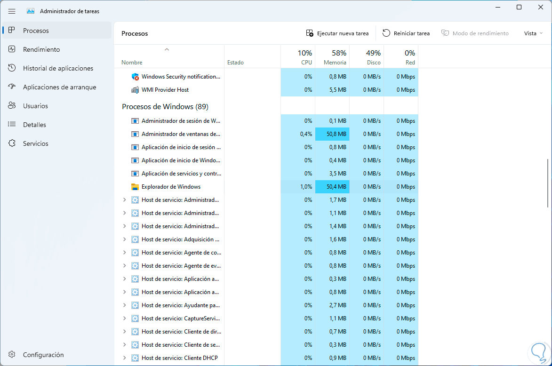Image resolution: width=552 pixels, height=366 pixels.
Task: Select the Detalles sidebar icon
Action: click(12, 124)
